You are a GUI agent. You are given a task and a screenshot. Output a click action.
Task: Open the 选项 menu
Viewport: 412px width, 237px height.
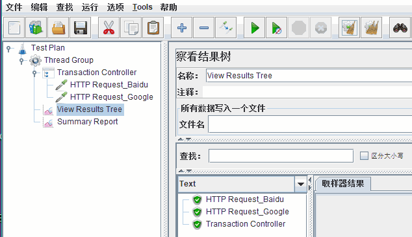pos(116,7)
